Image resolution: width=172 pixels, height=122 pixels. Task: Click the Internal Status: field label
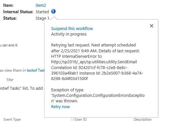(18, 12)
